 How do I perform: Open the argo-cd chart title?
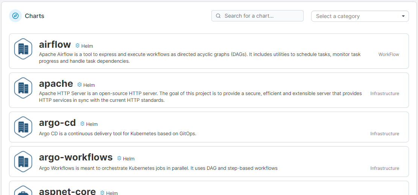(x=57, y=122)
